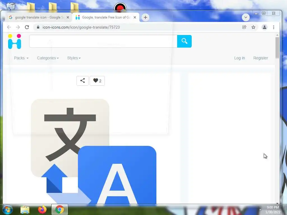Image resolution: width=287 pixels, height=215 pixels.
Task: Click the Log in link
Action: [239, 58]
